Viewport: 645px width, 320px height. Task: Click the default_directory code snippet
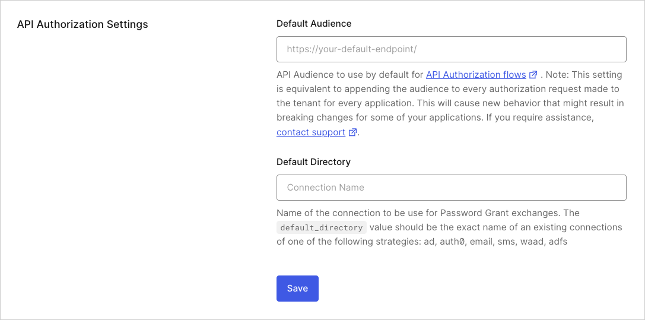[x=321, y=227]
